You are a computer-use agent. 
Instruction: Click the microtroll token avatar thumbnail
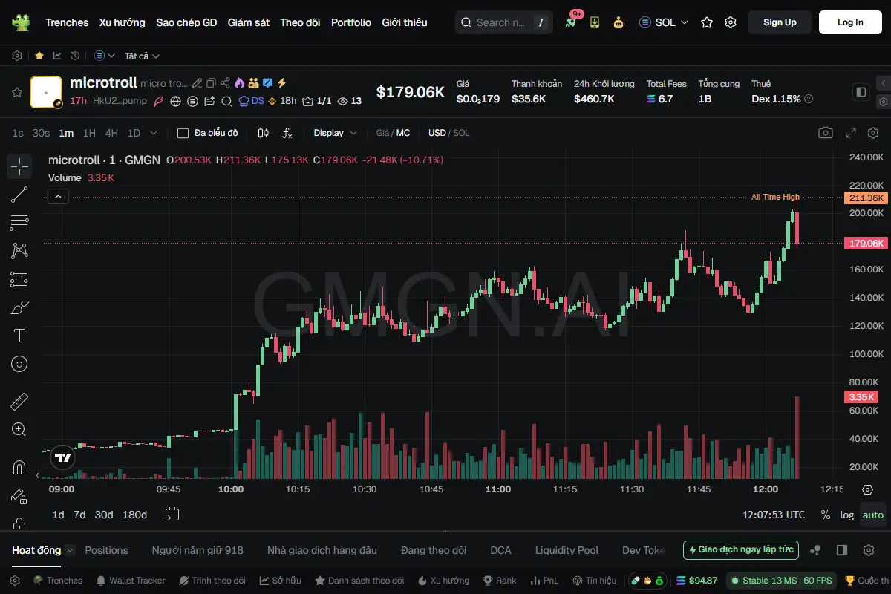46,92
